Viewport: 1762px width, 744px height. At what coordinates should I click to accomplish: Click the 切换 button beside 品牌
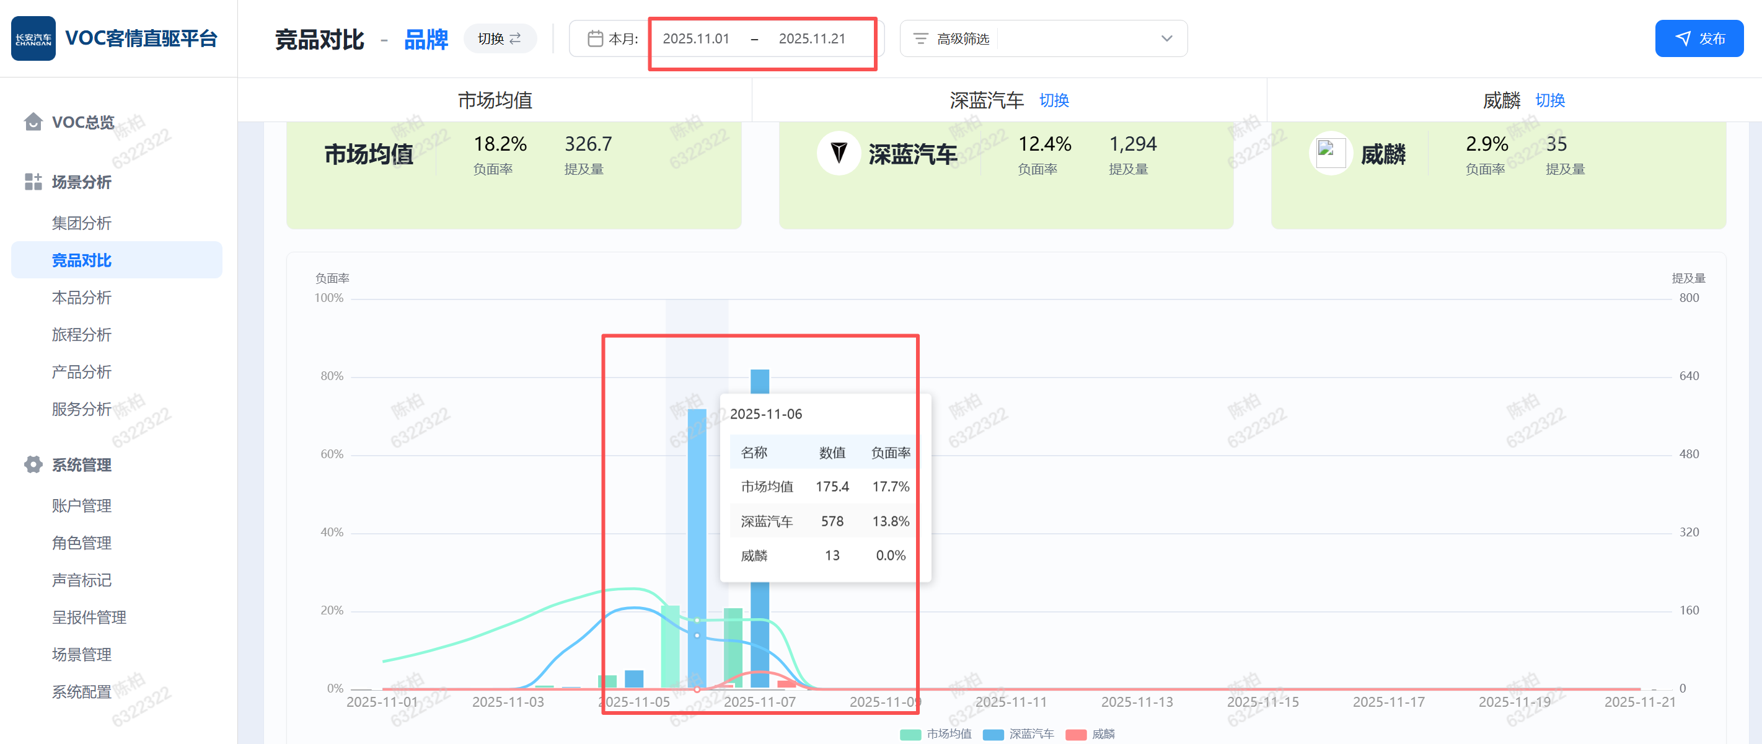500,38
